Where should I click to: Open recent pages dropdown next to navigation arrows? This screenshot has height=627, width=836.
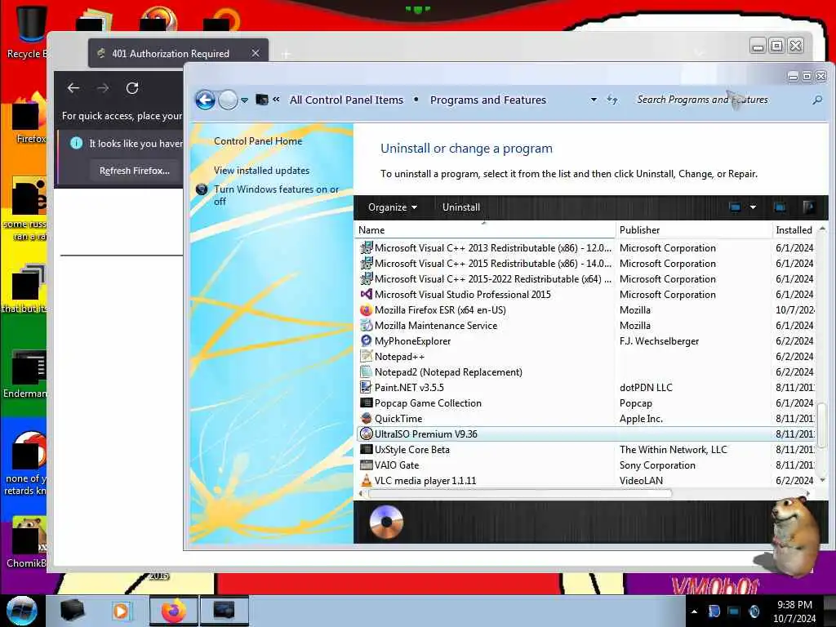pos(244,100)
